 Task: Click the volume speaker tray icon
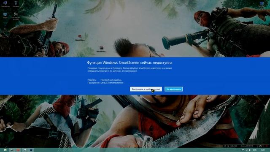click(250, 150)
